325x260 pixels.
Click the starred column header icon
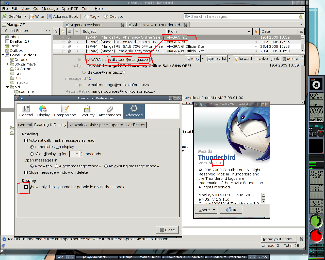point(63,32)
